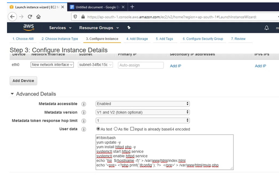Screen dimensions: 279x179
Task: Close the Launch instance wizard tab
Action: coord(63,7)
